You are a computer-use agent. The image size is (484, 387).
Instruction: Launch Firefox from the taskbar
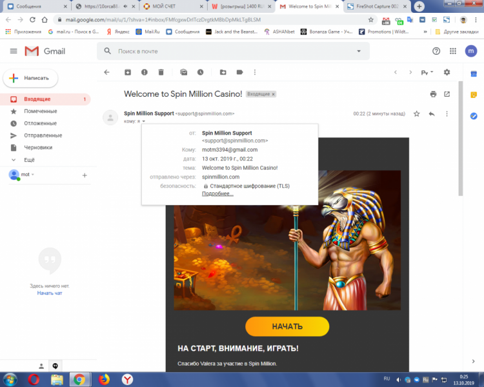(104, 380)
